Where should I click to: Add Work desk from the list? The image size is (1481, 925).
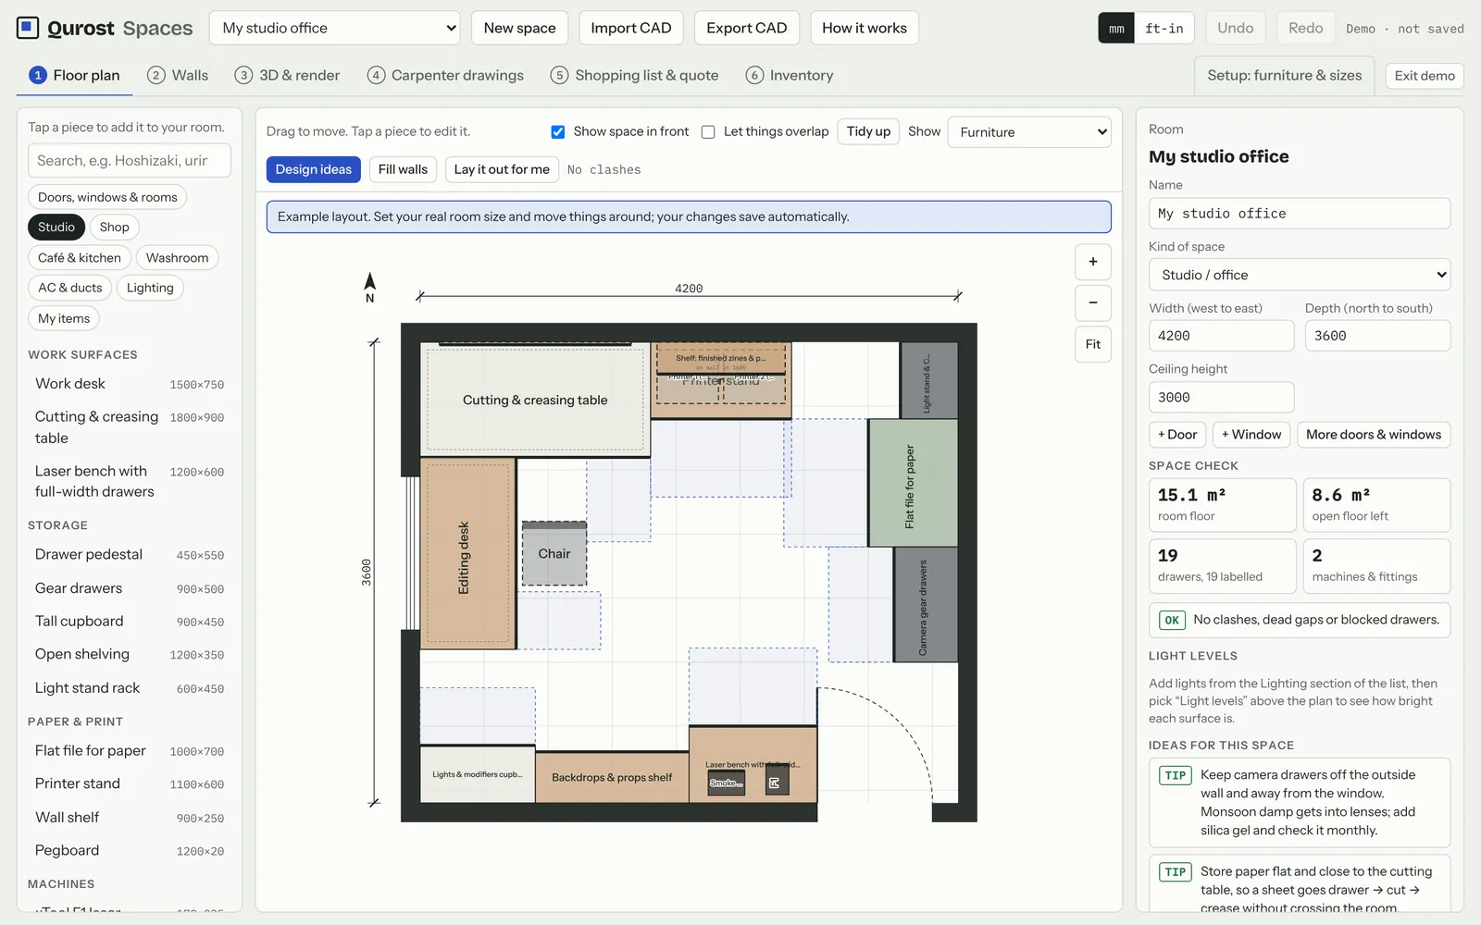click(130, 384)
